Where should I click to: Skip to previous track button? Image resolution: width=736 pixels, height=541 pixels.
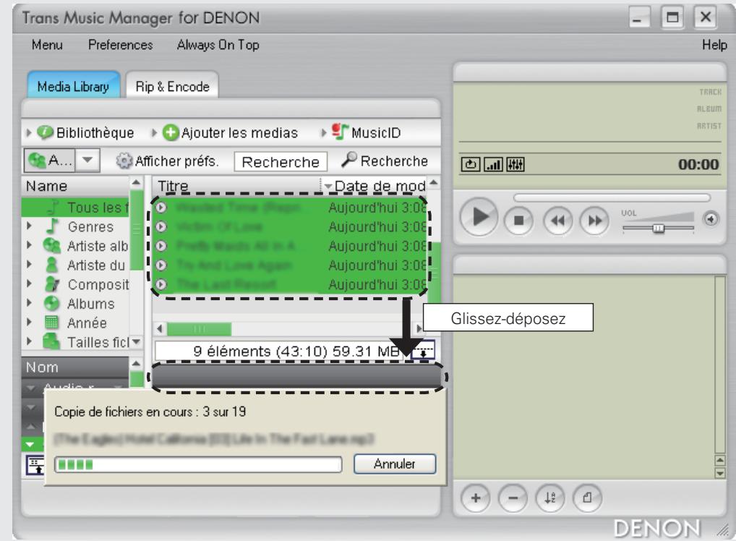(557, 221)
